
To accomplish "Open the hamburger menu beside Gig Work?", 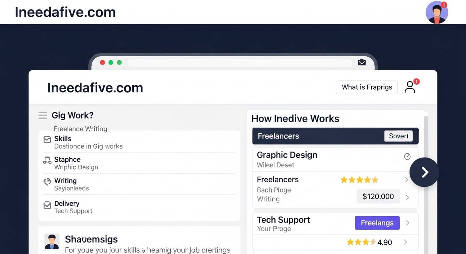I will point(43,115).
